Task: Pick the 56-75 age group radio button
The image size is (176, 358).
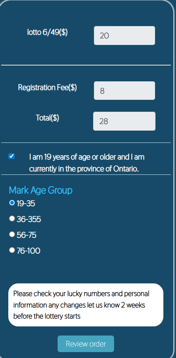Action: tap(12, 234)
